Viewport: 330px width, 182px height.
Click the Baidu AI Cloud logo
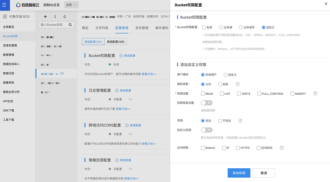(27, 5)
